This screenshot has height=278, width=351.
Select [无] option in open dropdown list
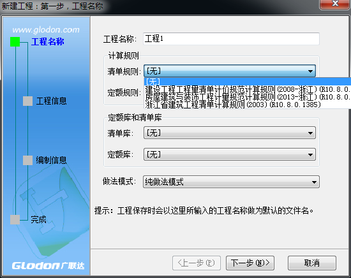point(248,82)
